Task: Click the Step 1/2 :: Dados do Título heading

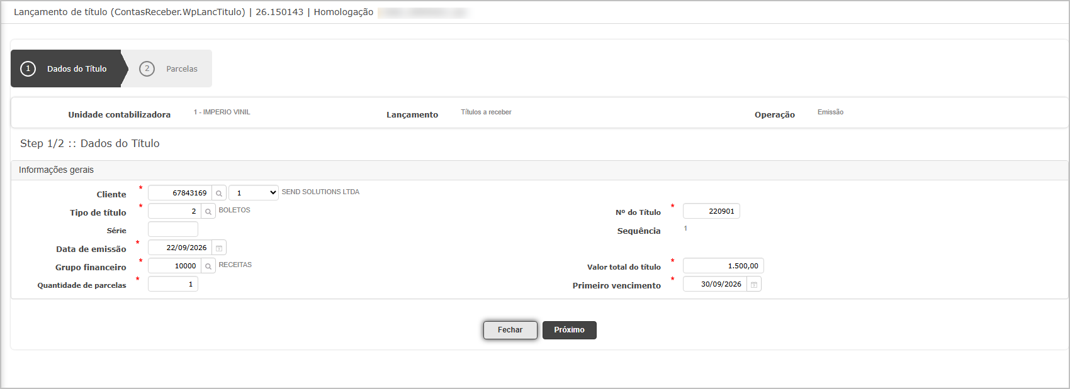Action: click(90, 143)
